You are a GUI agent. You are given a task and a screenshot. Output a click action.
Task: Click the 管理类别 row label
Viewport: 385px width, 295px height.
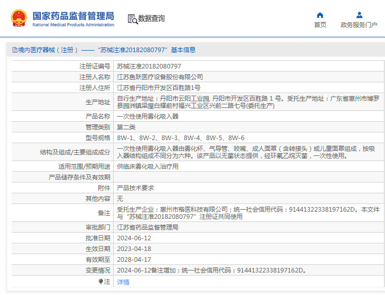tap(98, 127)
